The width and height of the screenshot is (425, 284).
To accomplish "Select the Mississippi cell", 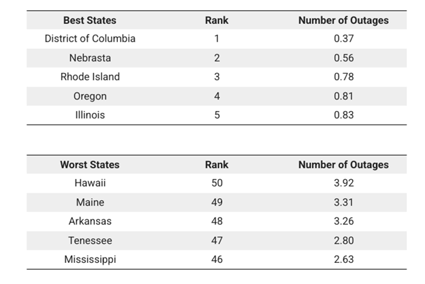I will coord(90,259).
